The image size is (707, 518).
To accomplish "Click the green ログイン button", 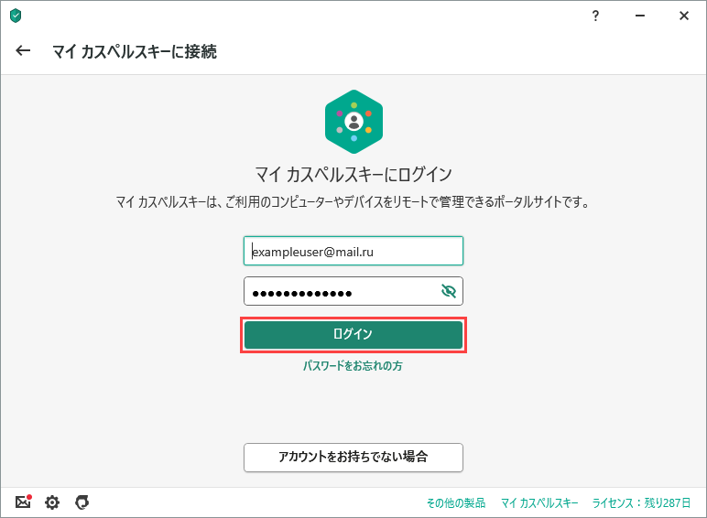I will coord(353,335).
